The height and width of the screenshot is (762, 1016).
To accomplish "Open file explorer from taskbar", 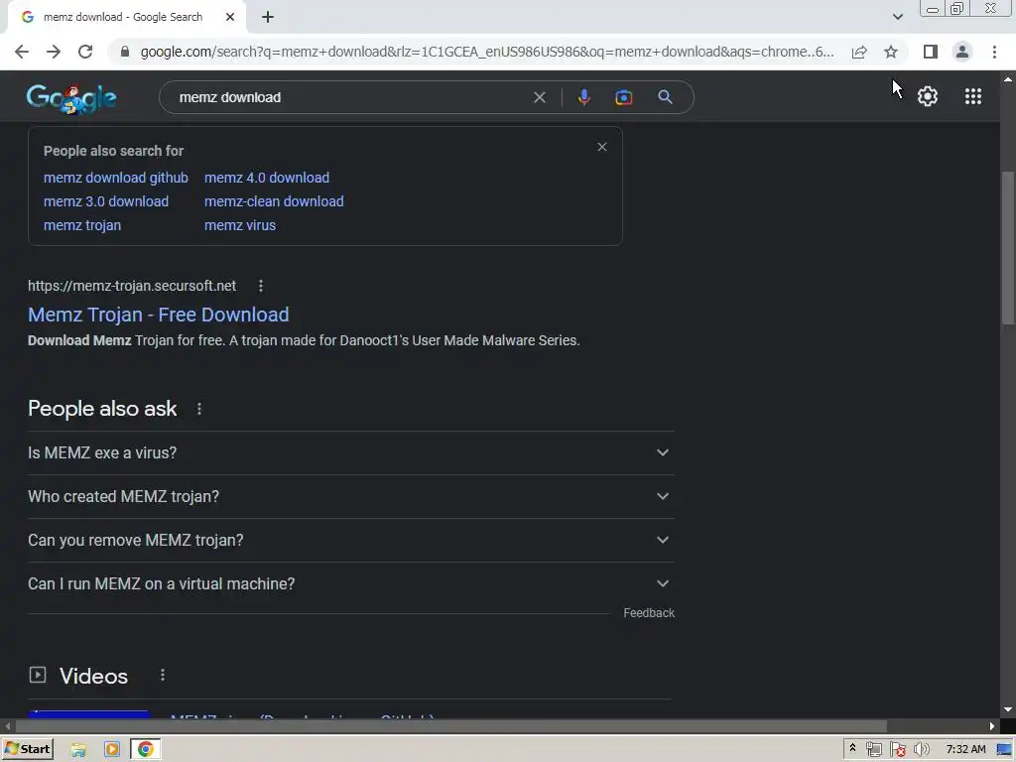I will tap(78, 750).
